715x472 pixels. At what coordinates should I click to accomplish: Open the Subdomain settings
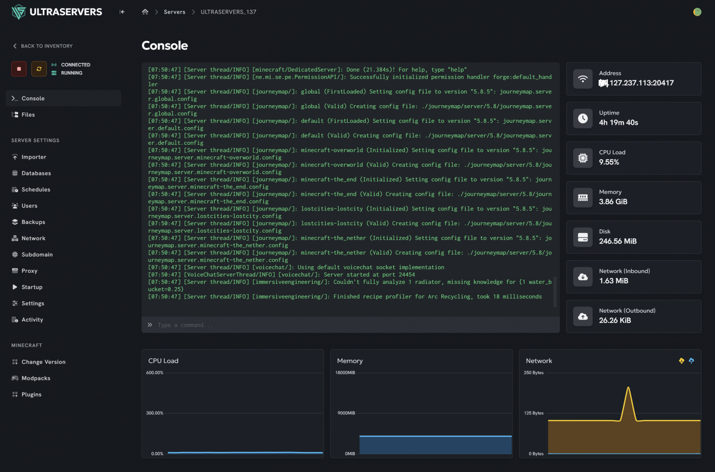point(37,255)
